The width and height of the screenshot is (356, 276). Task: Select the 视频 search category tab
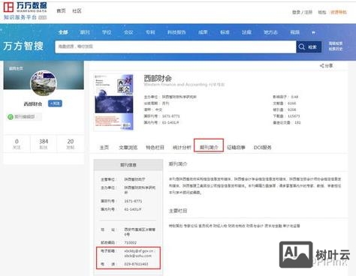295,32
